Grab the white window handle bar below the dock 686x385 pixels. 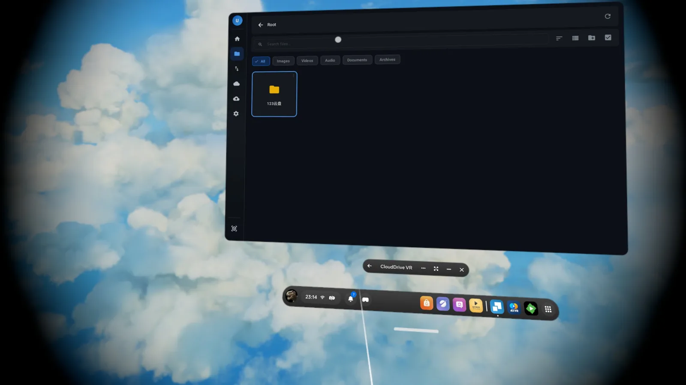pyautogui.click(x=416, y=330)
